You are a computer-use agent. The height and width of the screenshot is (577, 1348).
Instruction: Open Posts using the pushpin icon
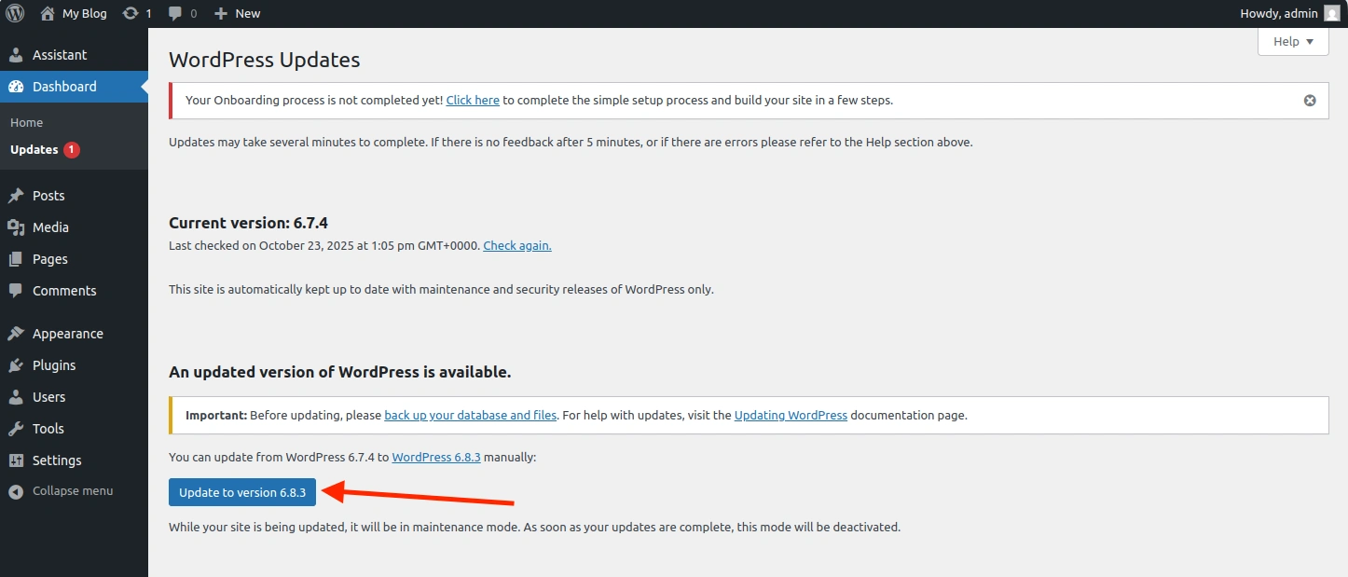16,195
